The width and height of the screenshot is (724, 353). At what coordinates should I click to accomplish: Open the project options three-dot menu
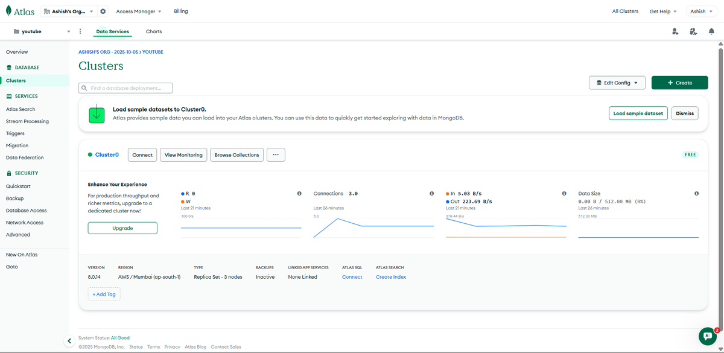(80, 31)
